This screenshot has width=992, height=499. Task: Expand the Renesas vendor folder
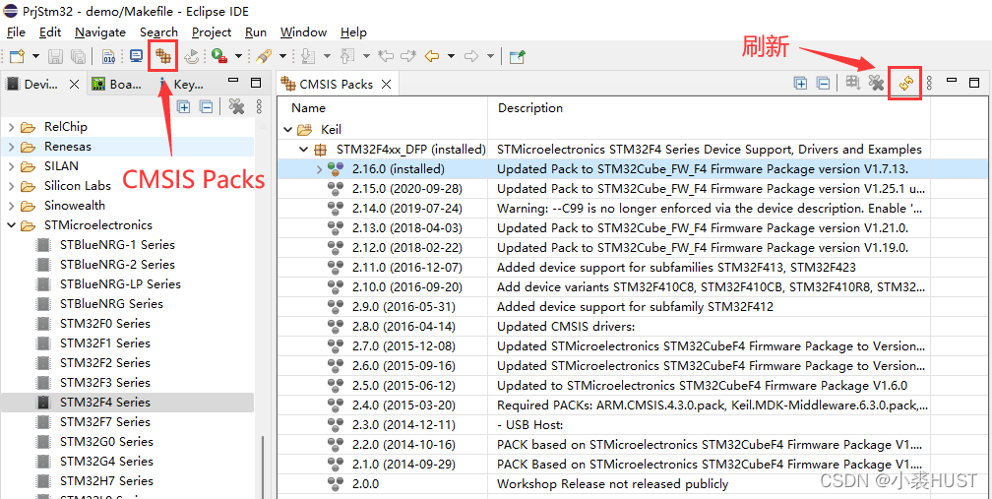(x=11, y=147)
